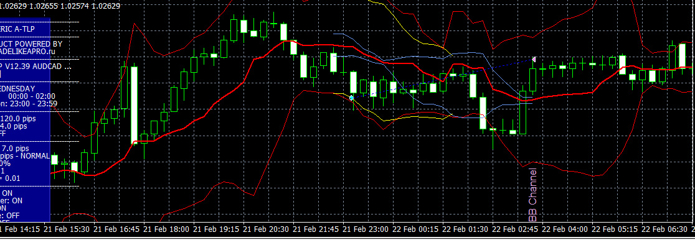The image size is (695, 240).
Task: Click the tall white candle near 16:45
Action: [x=134, y=105]
